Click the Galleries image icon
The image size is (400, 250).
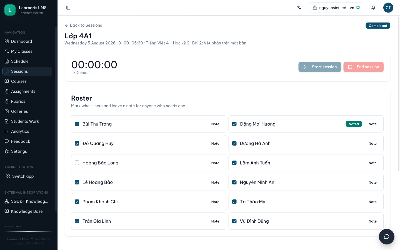(x=7, y=111)
